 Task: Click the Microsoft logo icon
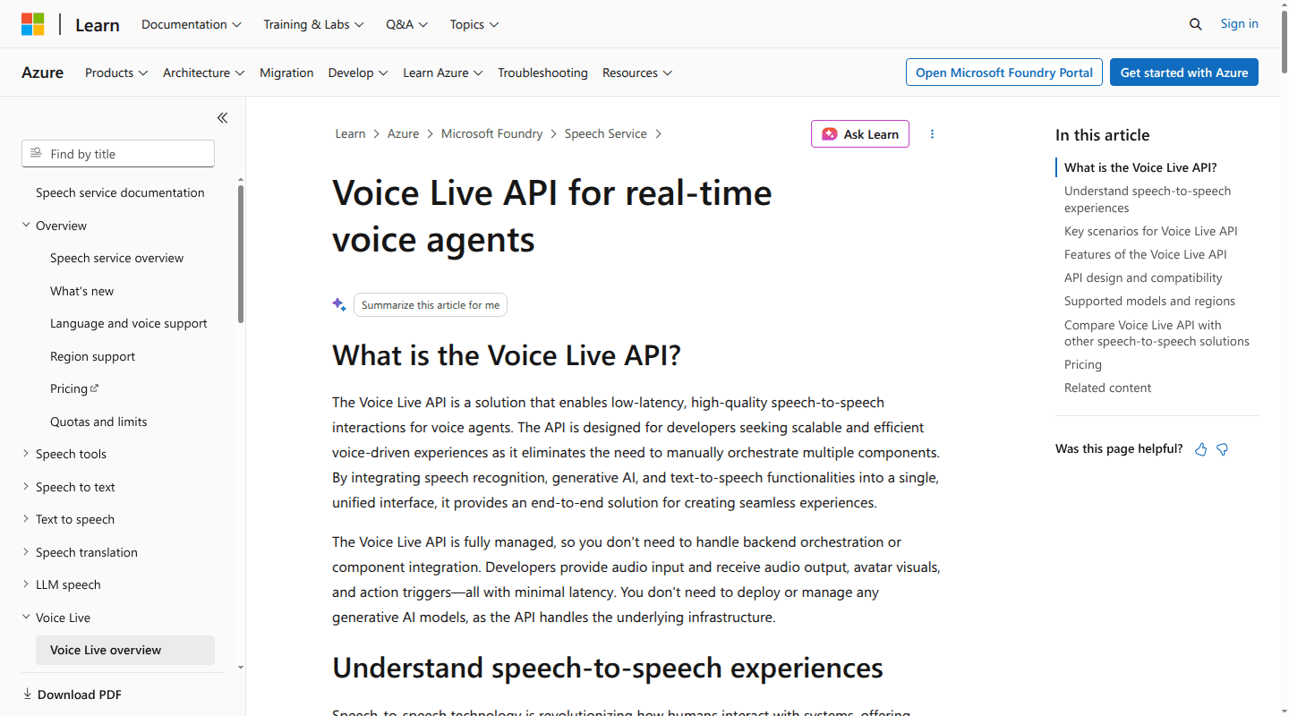click(x=33, y=24)
